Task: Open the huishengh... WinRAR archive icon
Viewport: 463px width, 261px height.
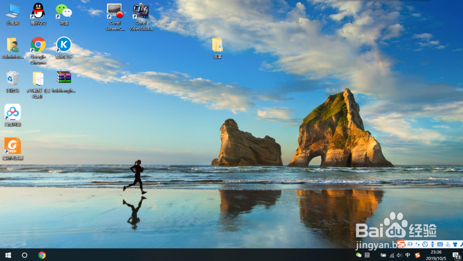Action: pos(64,82)
